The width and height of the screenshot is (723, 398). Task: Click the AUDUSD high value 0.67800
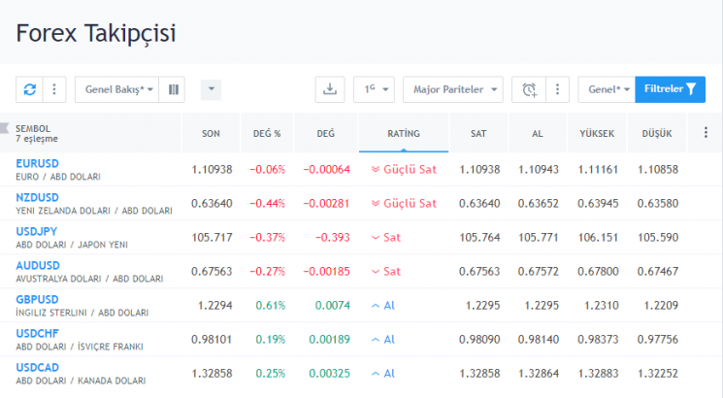(598, 272)
